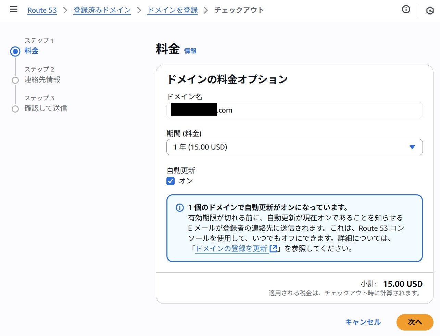440x336 pixels.
Task: Go to Route 53 breadcrumb link
Action: point(42,10)
